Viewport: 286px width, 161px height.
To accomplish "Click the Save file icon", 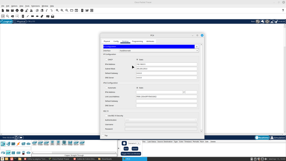I will click(x=12, y=10).
